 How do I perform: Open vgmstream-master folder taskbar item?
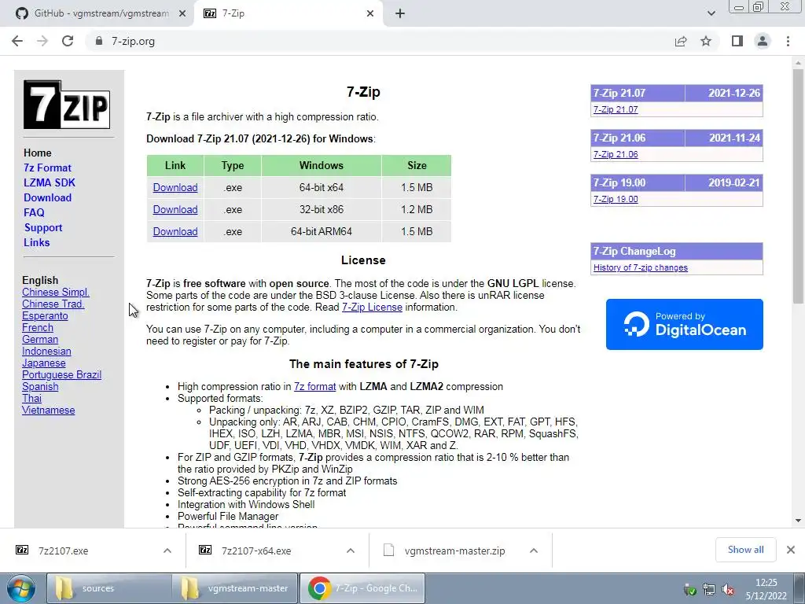click(234, 588)
